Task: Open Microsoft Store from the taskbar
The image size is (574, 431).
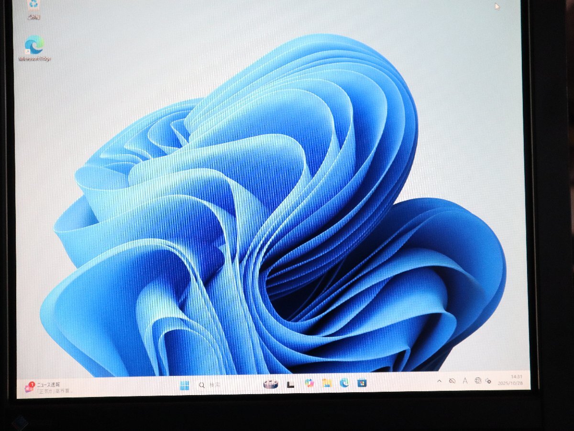Action: 362,383
